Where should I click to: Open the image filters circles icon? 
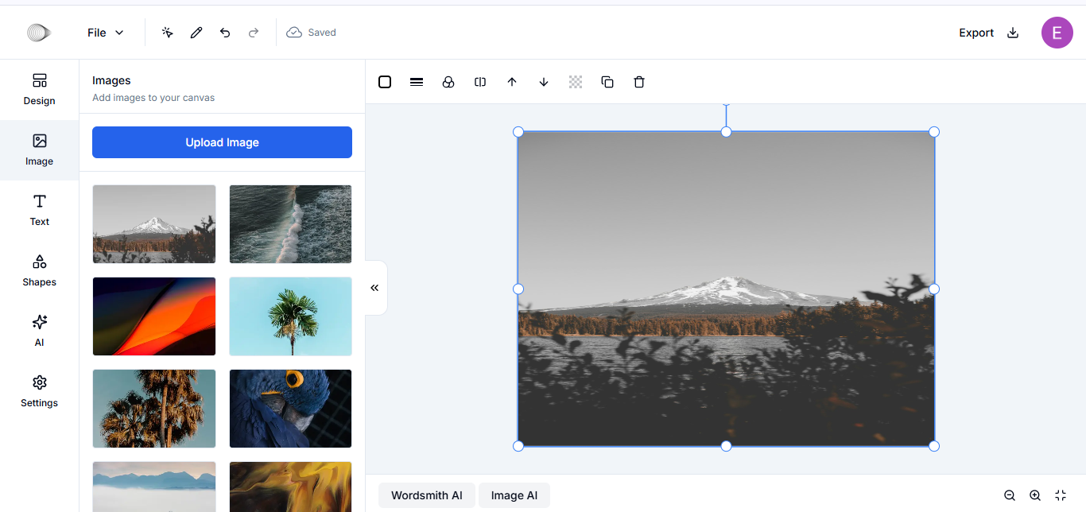coord(448,82)
